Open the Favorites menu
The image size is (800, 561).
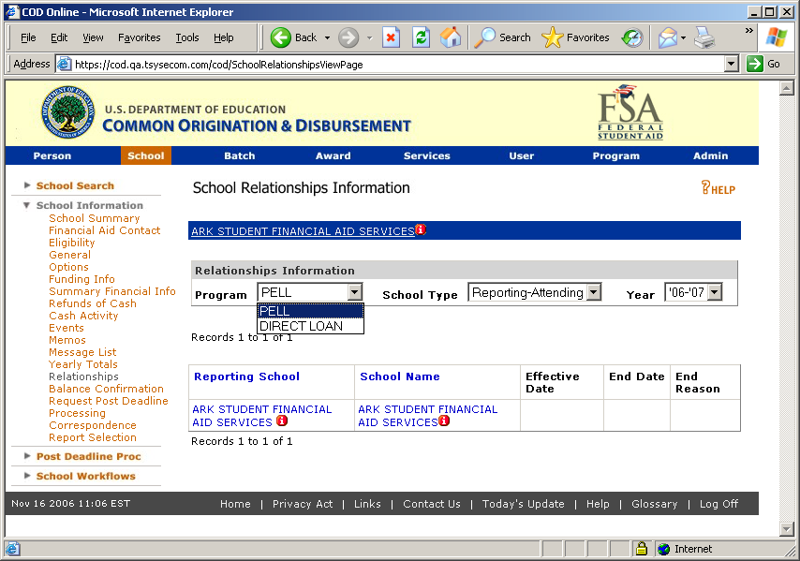139,37
